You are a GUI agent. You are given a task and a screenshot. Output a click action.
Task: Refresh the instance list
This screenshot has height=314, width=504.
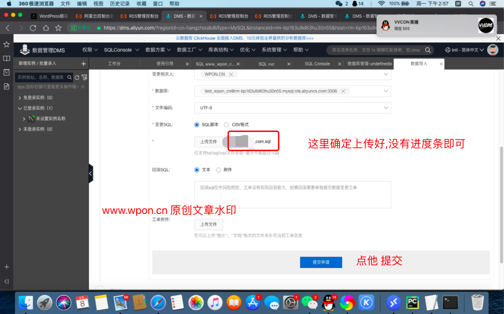(77, 77)
